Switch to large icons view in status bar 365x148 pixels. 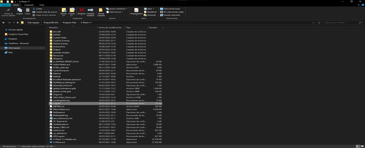click(362, 146)
